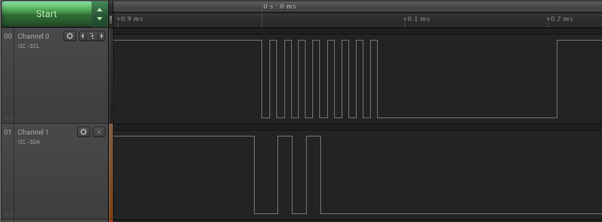Grab the Channel 1 drag handle dots

tap(8, 213)
